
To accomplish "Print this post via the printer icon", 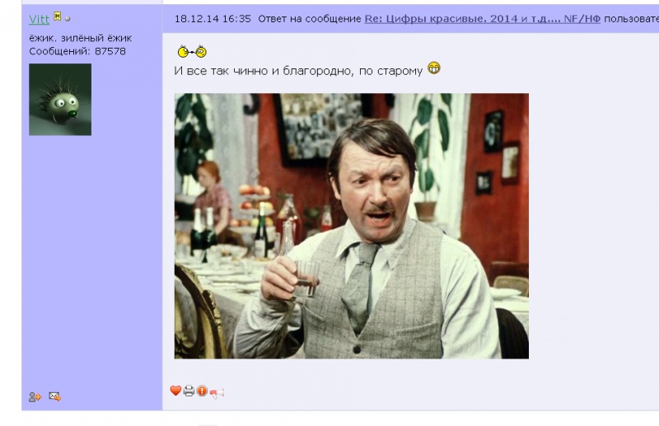I will 189,391.
